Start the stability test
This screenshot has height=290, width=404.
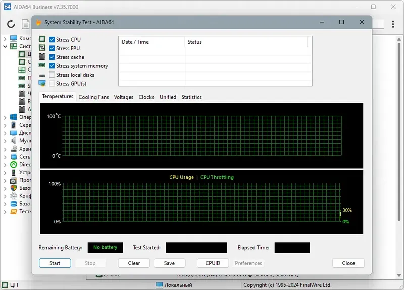tap(55, 263)
